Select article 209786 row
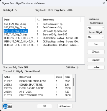Viewport: 107px width, 111px height. coord(37,92)
